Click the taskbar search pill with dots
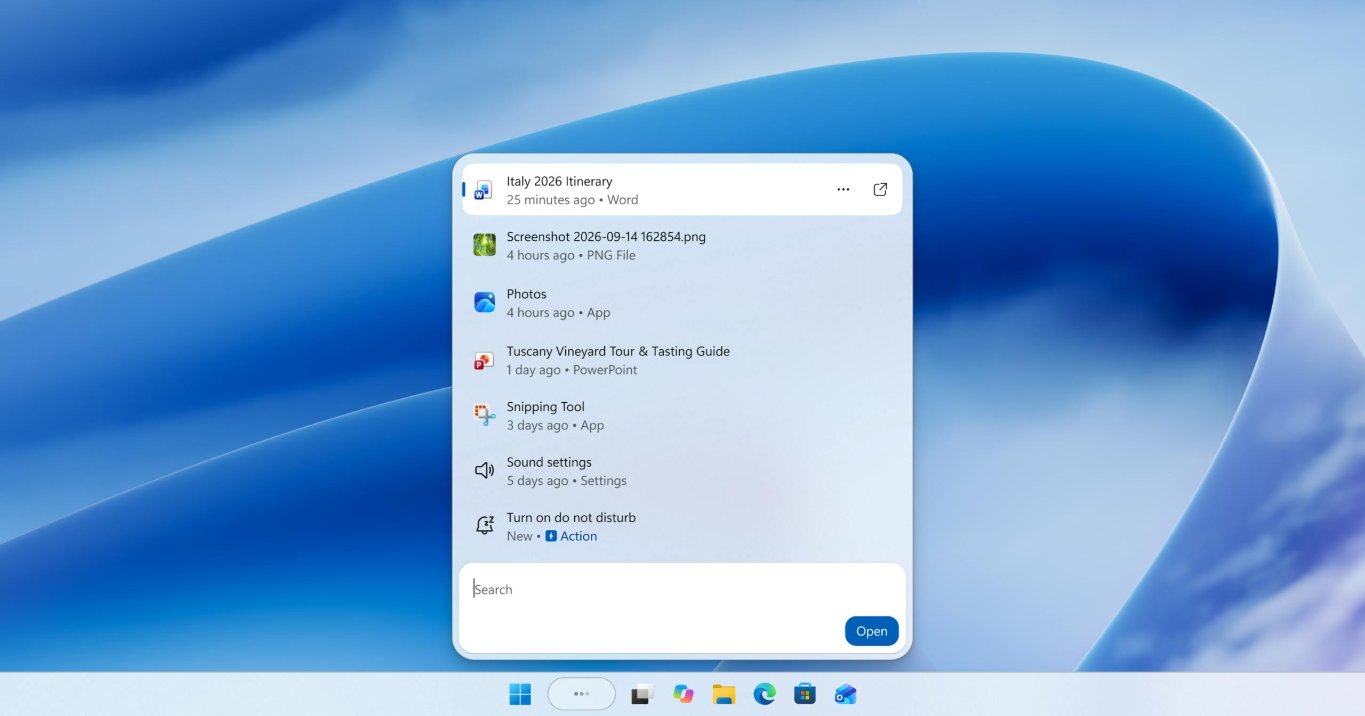 [581, 694]
